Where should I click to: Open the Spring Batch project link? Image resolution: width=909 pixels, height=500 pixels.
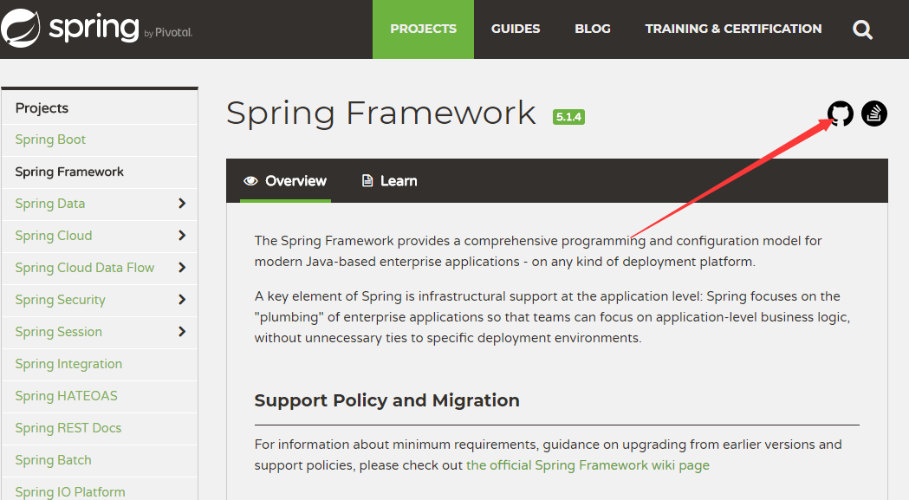pyautogui.click(x=54, y=460)
